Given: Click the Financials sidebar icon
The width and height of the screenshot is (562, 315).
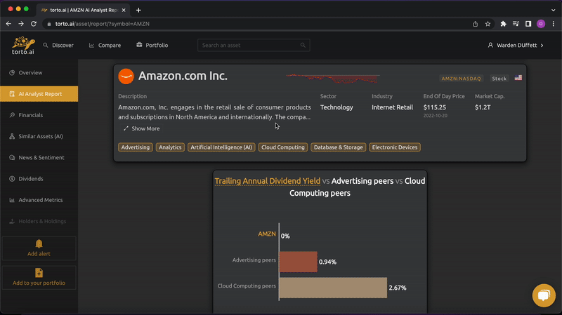Looking at the screenshot, I should click(x=12, y=115).
